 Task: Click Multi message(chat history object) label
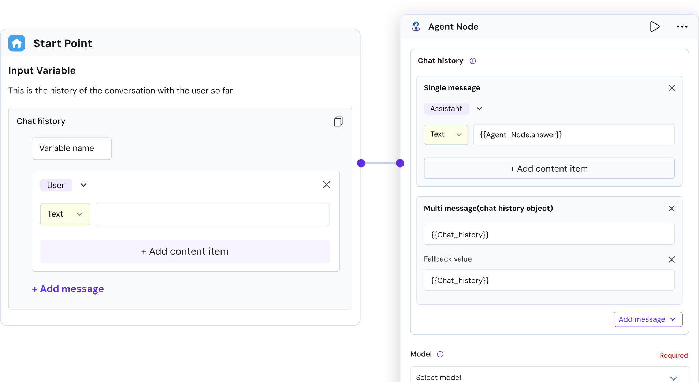click(488, 208)
